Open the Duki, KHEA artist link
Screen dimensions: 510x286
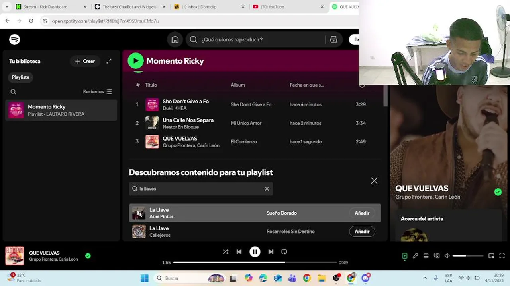175,108
